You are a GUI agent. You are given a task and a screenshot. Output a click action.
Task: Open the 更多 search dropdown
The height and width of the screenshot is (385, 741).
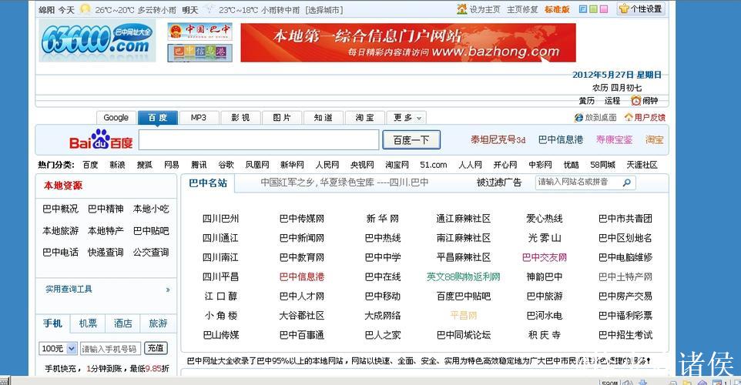(x=407, y=118)
